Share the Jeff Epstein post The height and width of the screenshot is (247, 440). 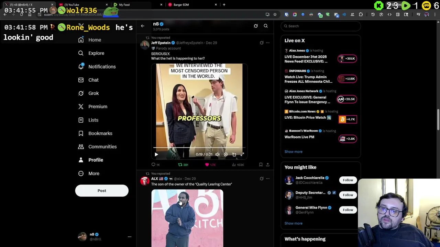pyautogui.click(x=268, y=165)
